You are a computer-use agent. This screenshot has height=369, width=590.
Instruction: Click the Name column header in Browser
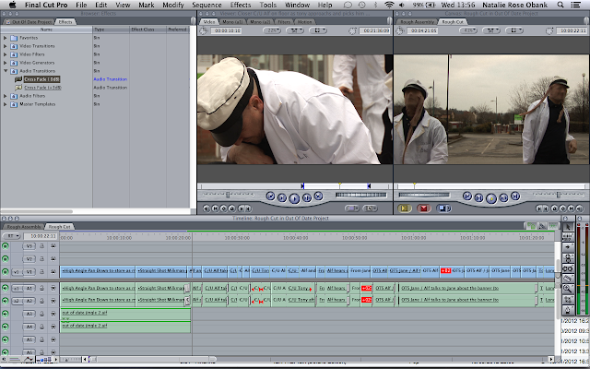tap(46, 30)
